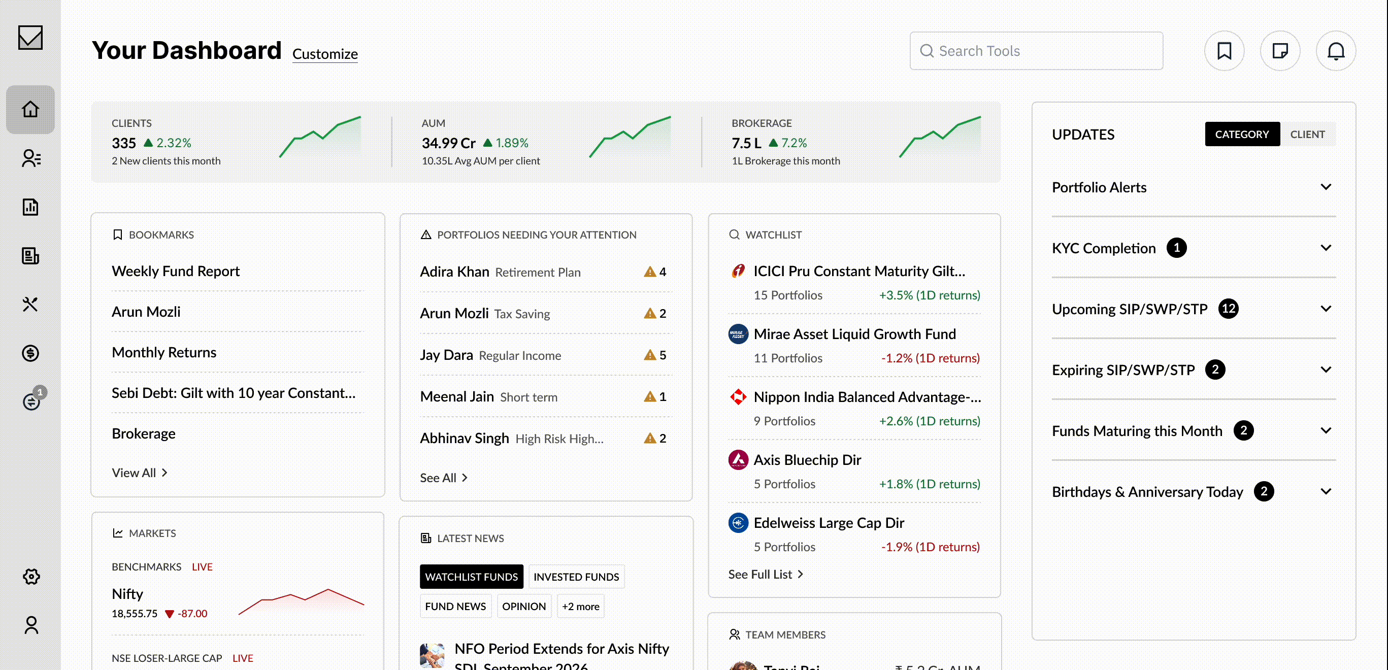Select the FUND NEWS tab
Viewport: 1388px width, 670px height.
point(455,607)
